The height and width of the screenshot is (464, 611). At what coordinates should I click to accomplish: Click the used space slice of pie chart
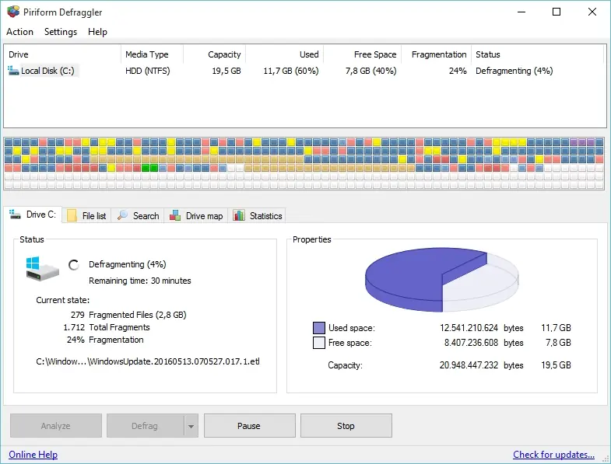406,278
